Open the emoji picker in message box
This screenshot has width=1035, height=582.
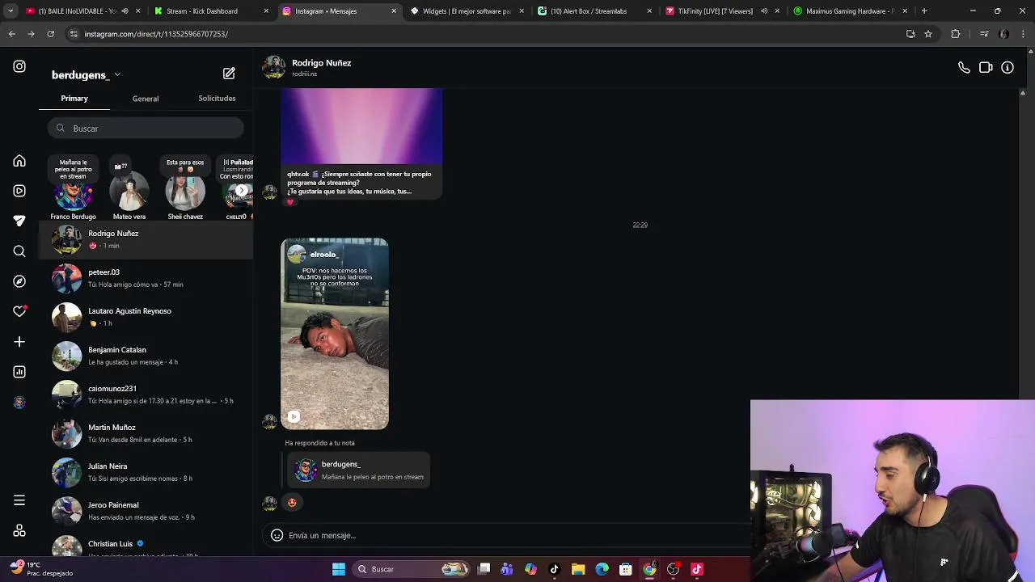277,535
